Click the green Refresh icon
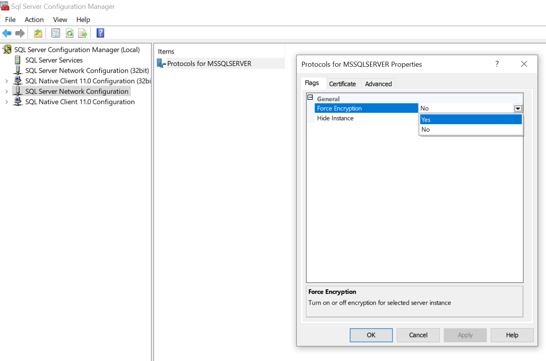Image resolution: width=546 pixels, height=361 pixels. tap(70, 33)
